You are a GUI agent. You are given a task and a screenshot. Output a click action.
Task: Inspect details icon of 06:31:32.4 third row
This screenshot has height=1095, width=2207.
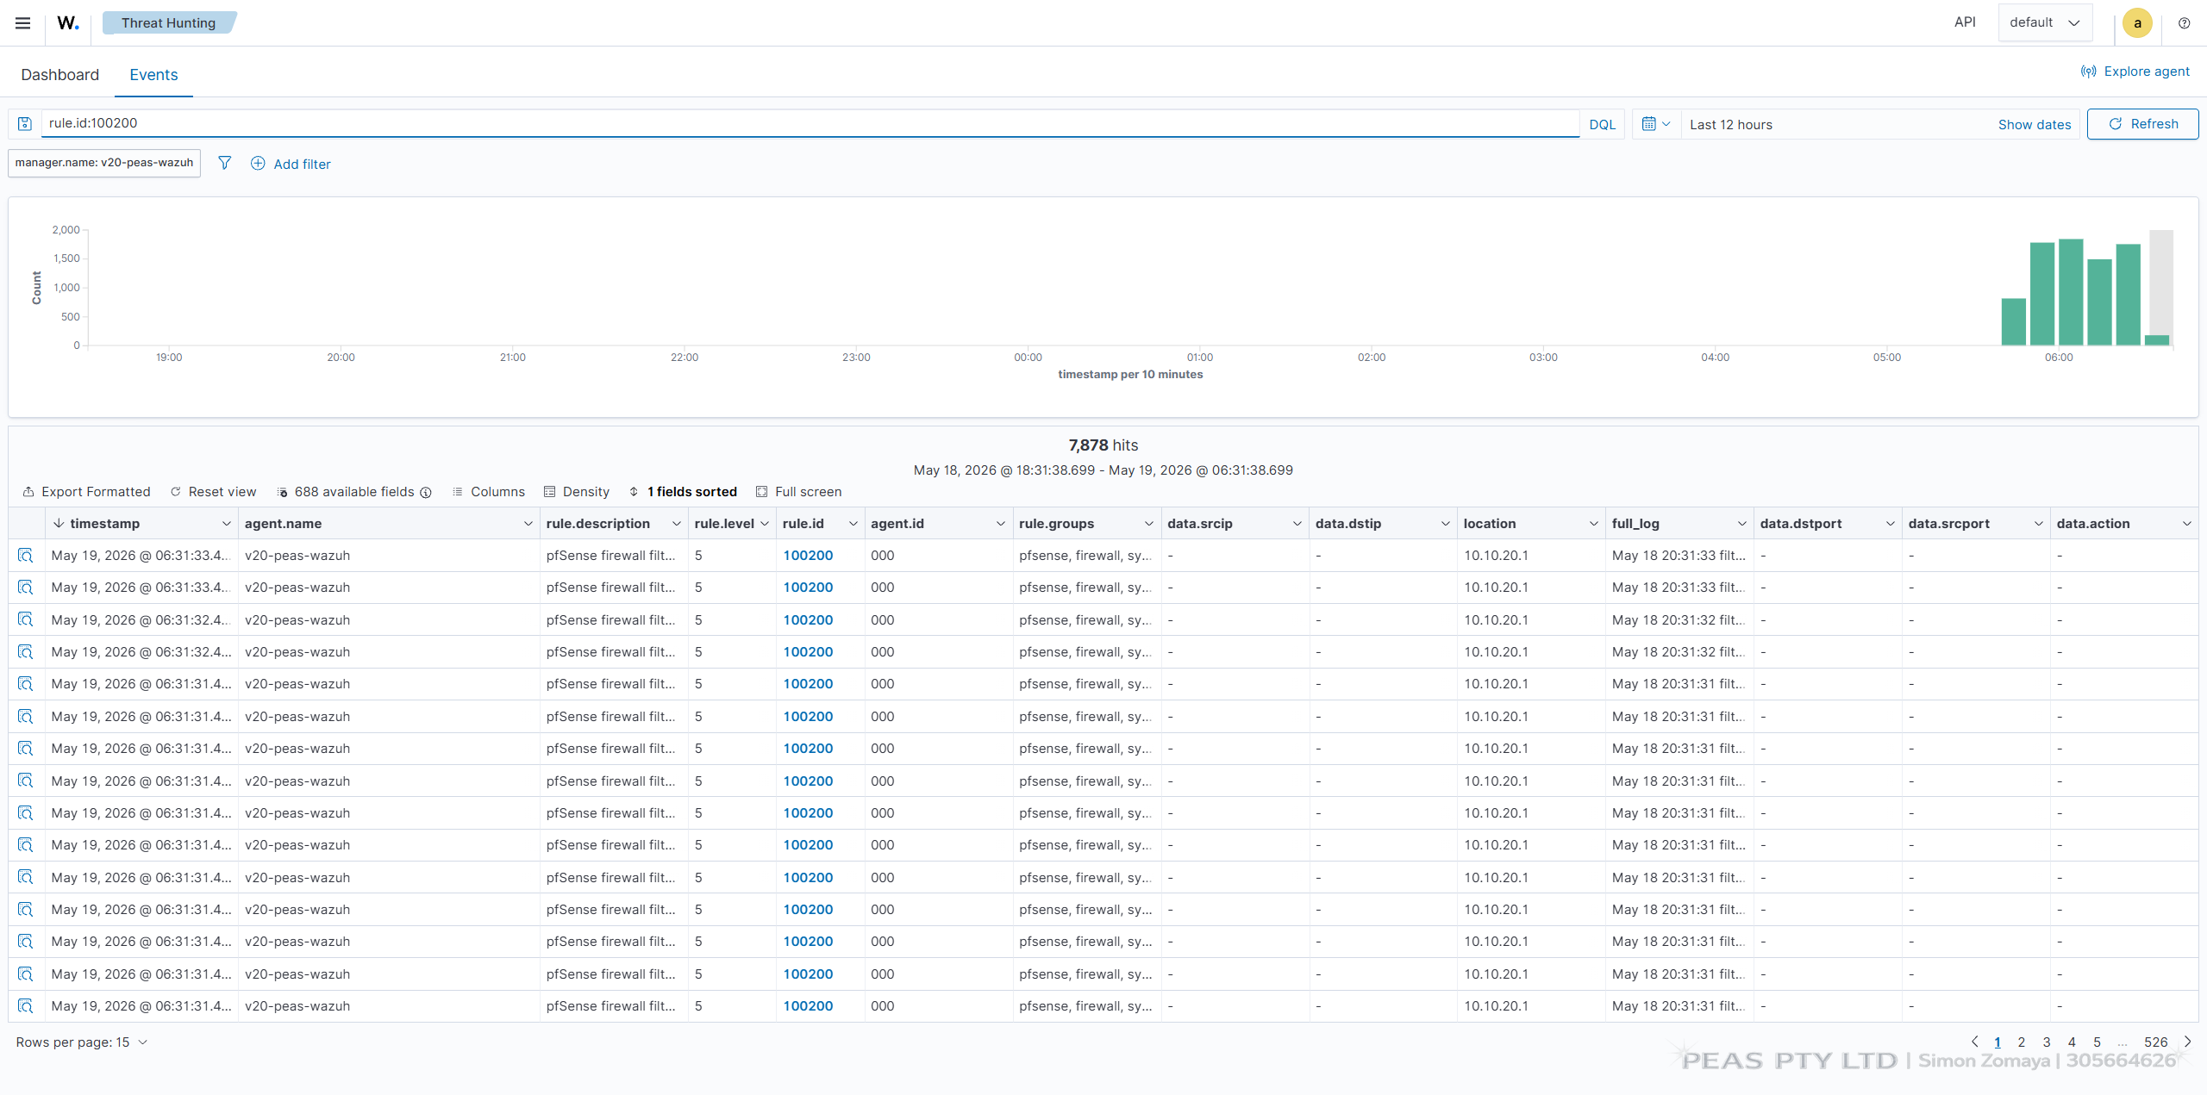pyautogui.click(x=26, y=620)
